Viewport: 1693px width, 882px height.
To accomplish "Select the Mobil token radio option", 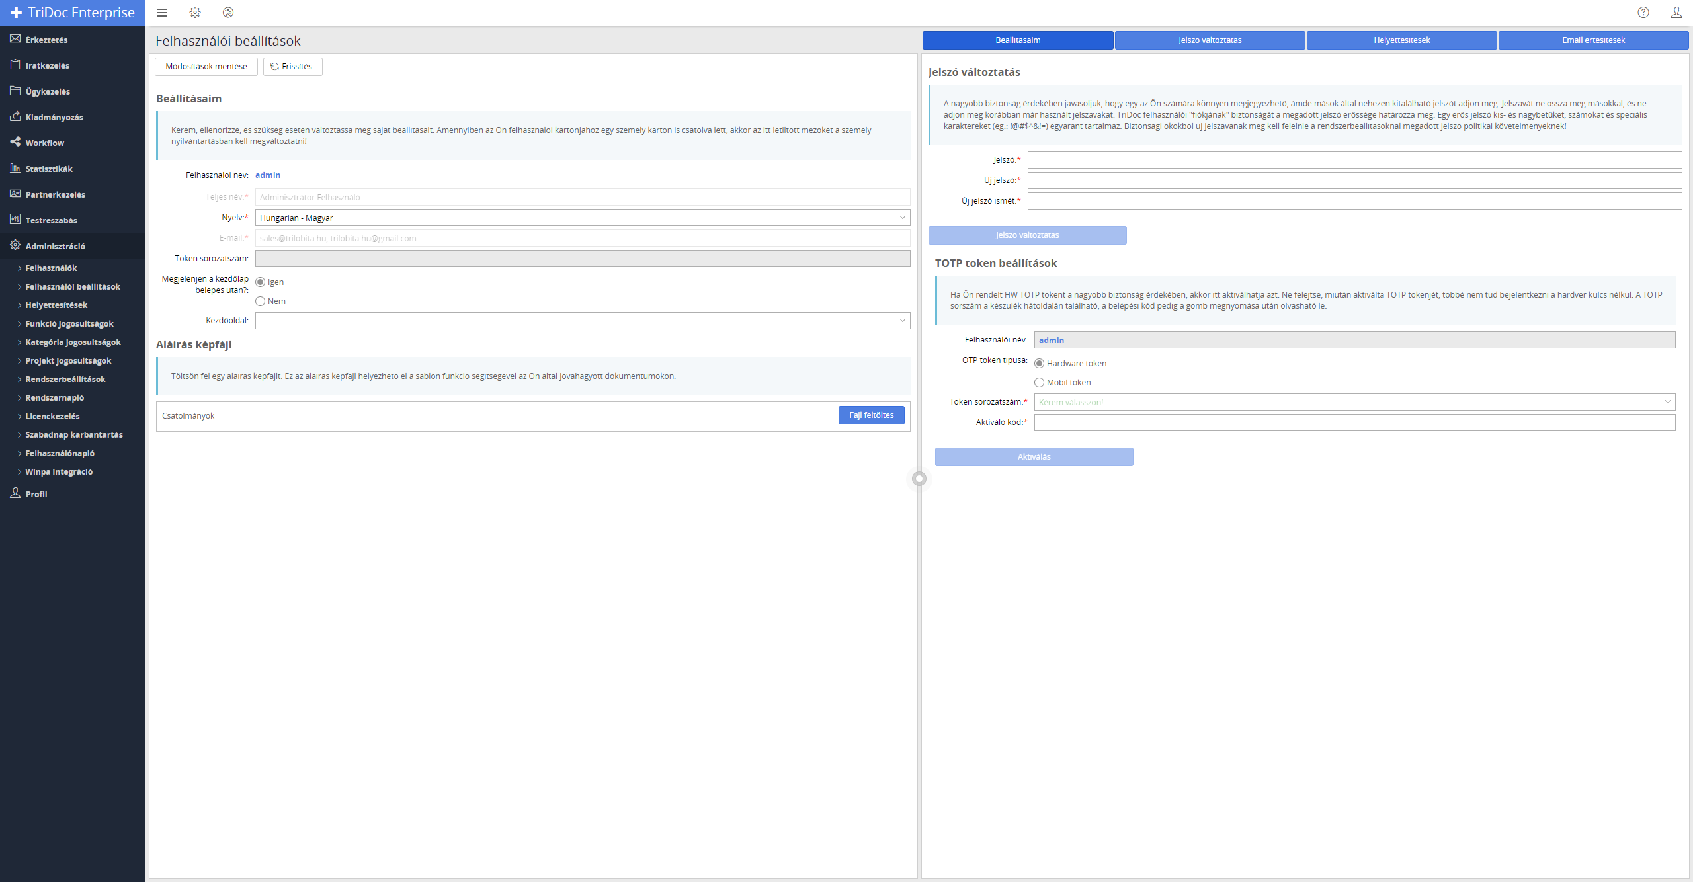I will [x=1040, y=383].
